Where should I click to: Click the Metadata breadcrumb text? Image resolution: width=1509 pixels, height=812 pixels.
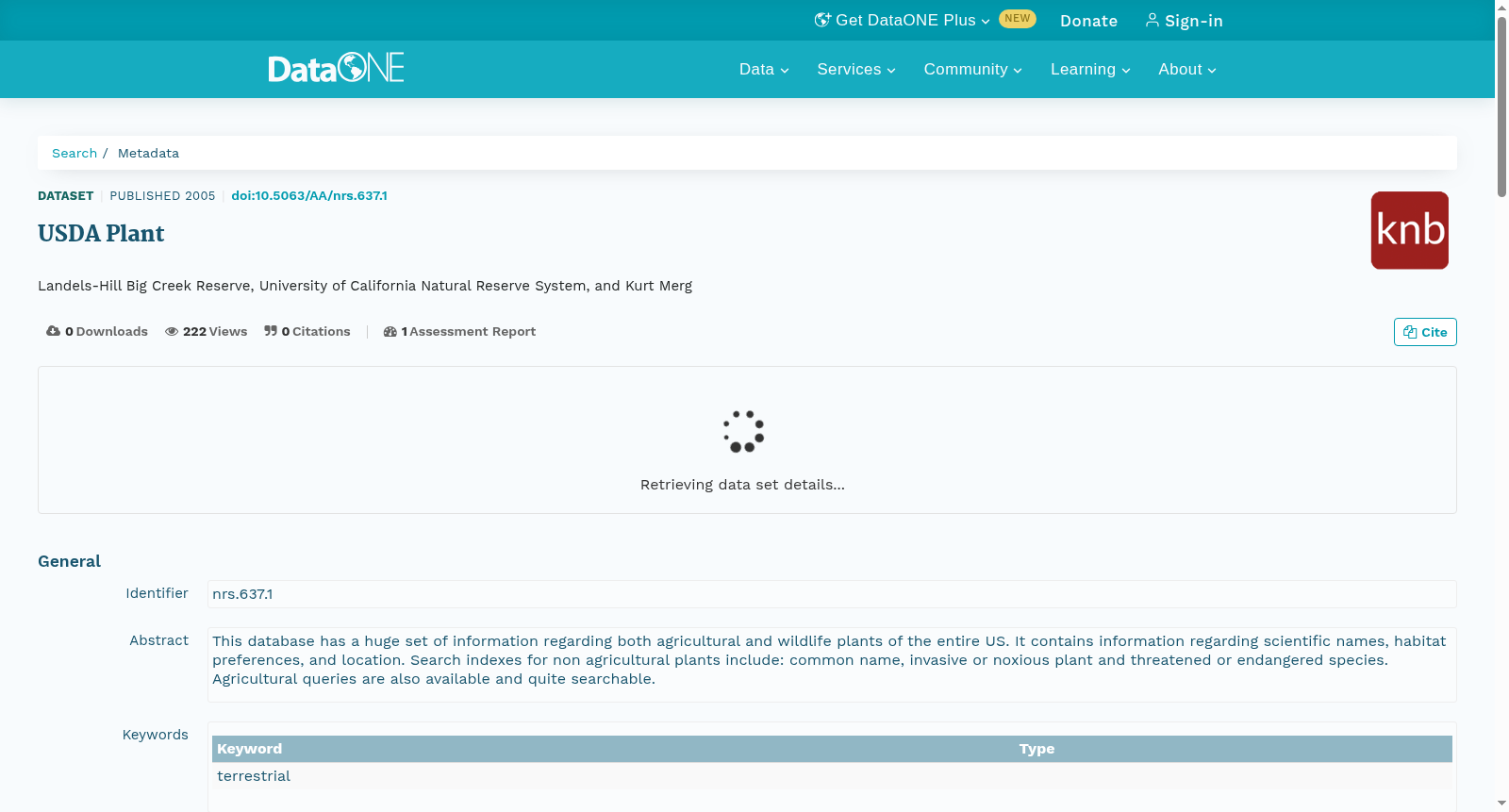148,153
